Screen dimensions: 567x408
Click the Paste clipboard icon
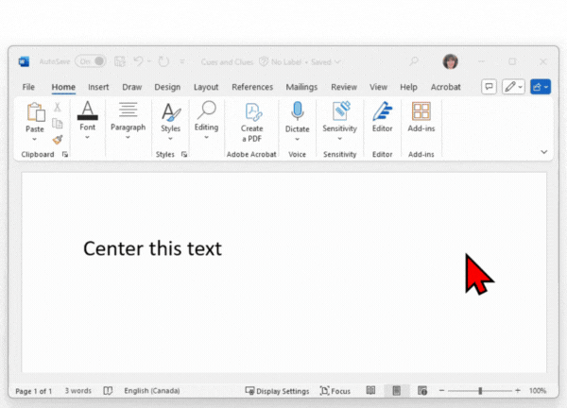35,112
